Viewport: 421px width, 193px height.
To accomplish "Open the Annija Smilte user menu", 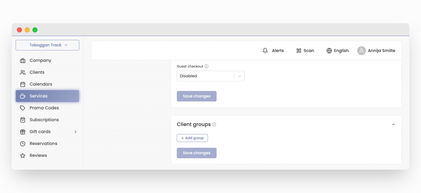I will (x=381, y=50).
